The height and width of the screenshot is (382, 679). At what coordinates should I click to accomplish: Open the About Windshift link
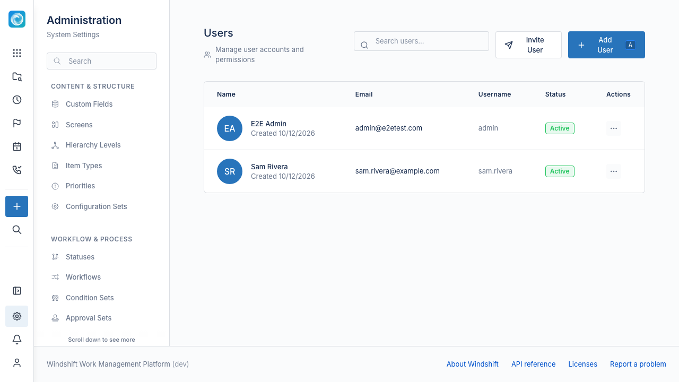[473, 364]
